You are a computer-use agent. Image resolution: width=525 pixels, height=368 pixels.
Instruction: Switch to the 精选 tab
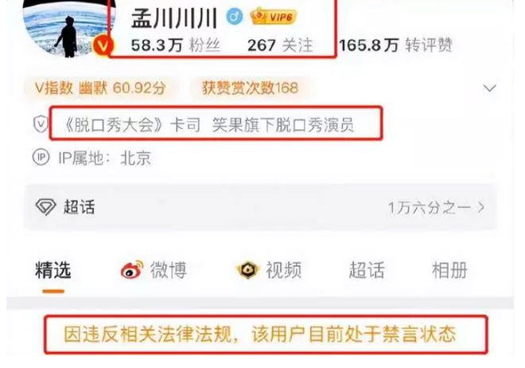point(53,270)
